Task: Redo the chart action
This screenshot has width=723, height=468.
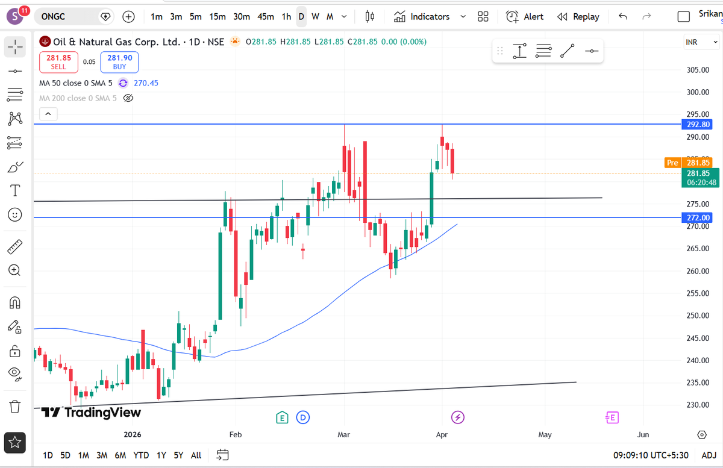Action: 646,17
